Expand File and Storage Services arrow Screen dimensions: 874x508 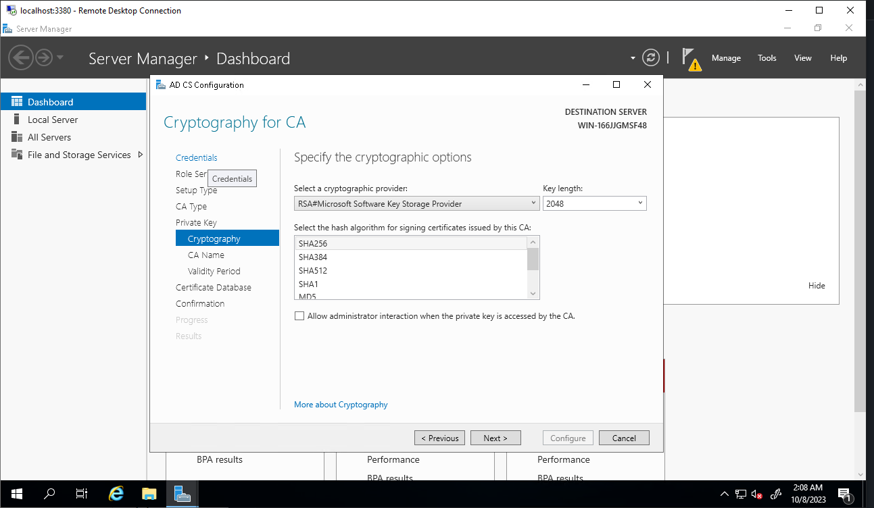tap(141, 155)
